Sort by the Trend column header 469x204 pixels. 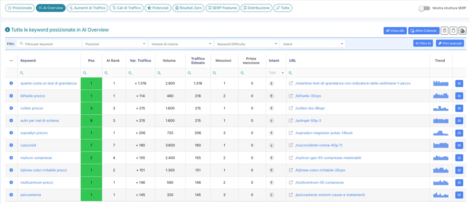440,61
